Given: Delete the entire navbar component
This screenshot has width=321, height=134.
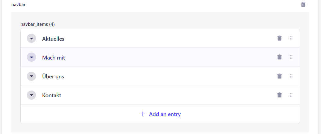Looking at the screenshot, I should [x=303, y=5].
